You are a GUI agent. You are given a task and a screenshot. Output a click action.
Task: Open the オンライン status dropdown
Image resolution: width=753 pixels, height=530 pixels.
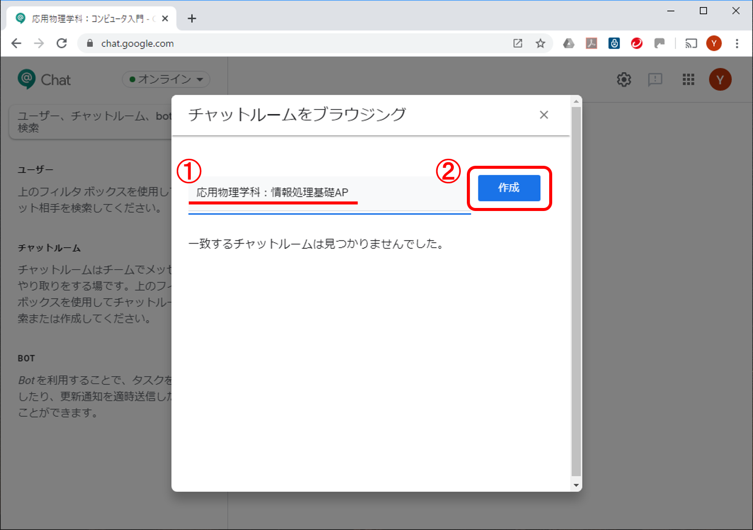tap(166, 79)
